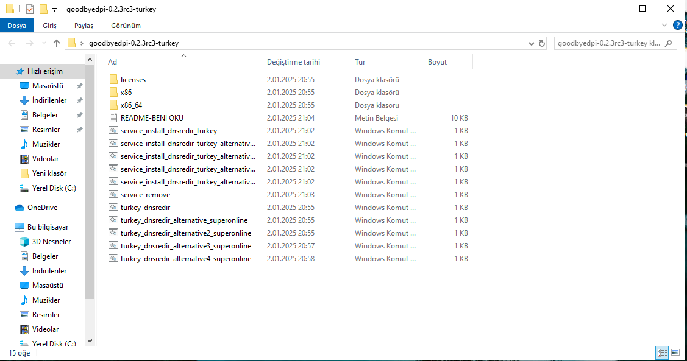Screen dimensions: 687x361
Task: Click the search magnifier icon
Action: pos(669,43)
